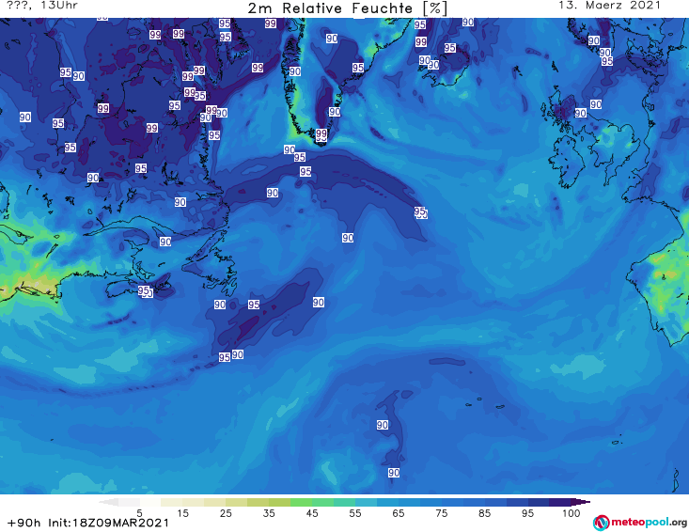Click the 99 contour label at Greenland's southern tip
The width and height of the screenshot is (689, 532).
click(x=321, y=133)
